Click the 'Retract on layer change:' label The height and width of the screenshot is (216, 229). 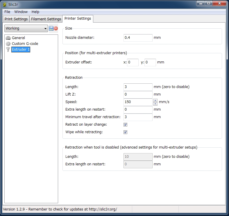[x=86, y=125]
